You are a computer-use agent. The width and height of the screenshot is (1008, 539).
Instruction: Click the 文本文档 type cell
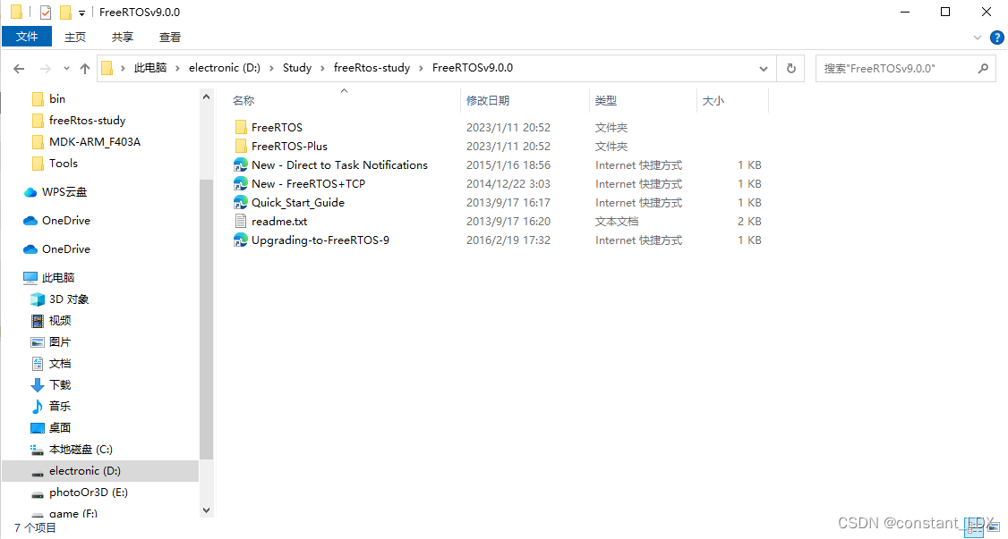coord(617,222)
